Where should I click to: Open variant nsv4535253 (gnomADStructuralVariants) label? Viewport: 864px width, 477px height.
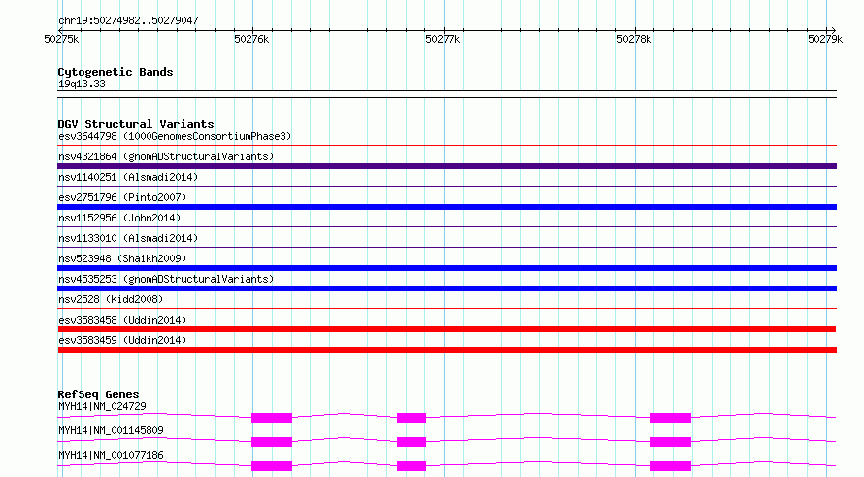[x=166, y=279]
